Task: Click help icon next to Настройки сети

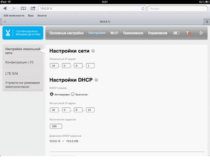Action: click(x=93, y=51)
